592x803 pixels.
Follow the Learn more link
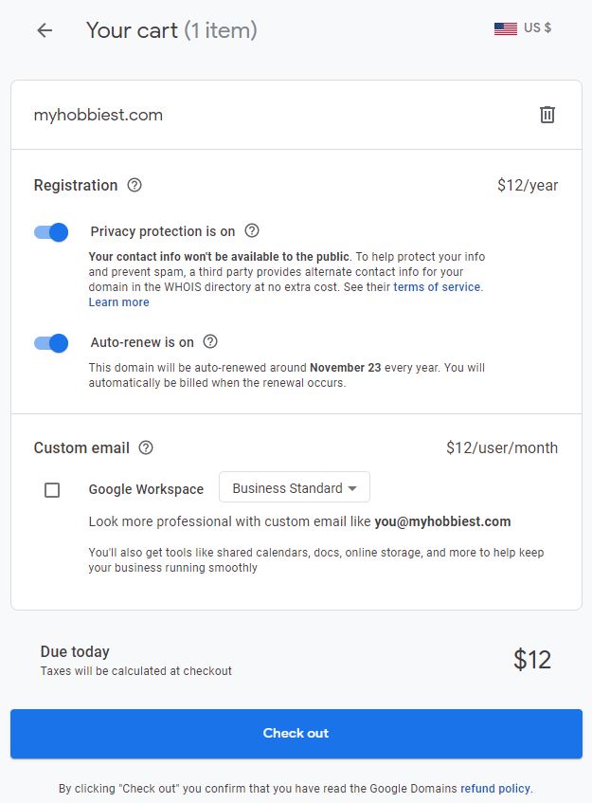click(118, 302)
